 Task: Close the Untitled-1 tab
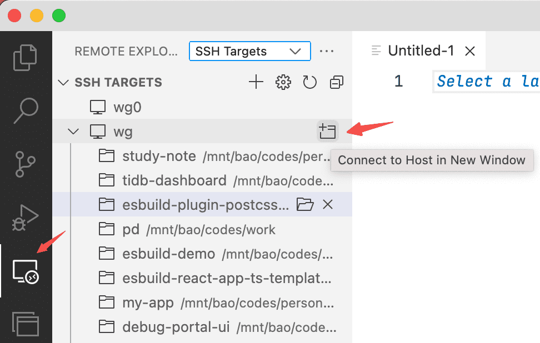(x=470, y=51)
